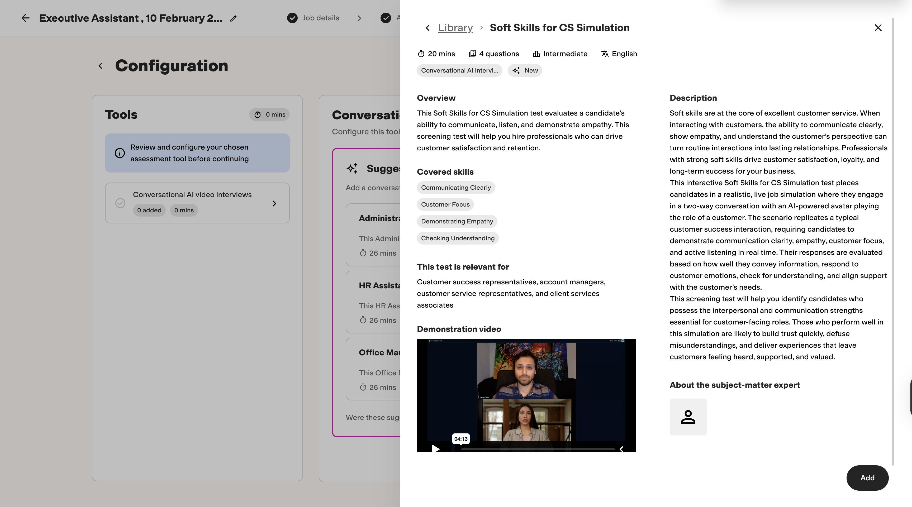The image size is (912, 507).
Task: Click the Executive Assistant, 10 February title
Action: [x=131, y=18]
